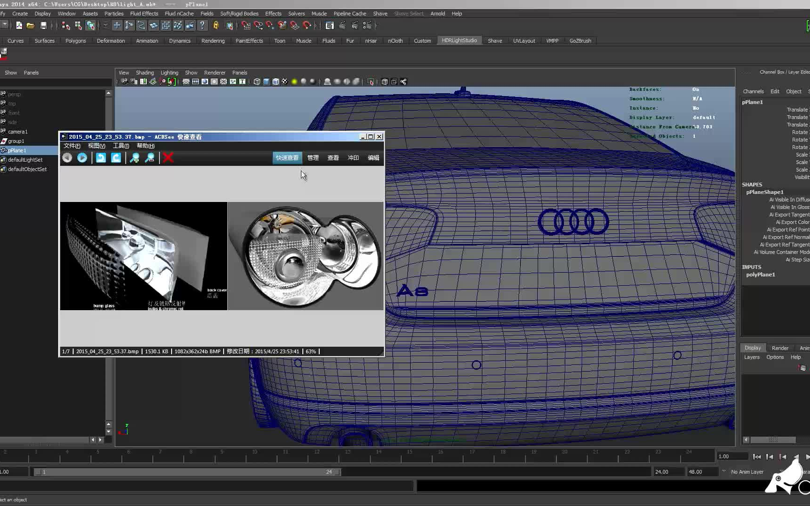The width and height of the screenshot is (810, 506).
Task: Click the 编辑 mode button in ACDSee
Action: tap(373, 158)
